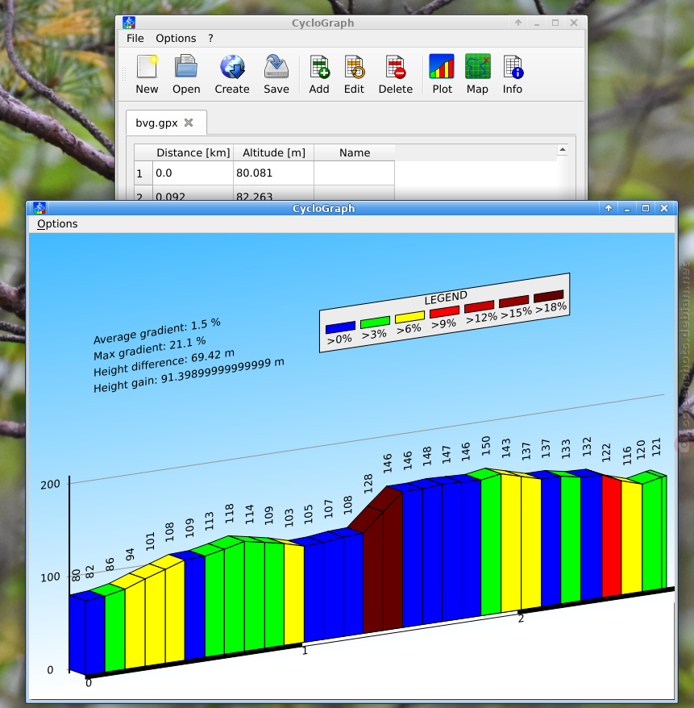The height and width of the screenshot is (708, 694).
Task: Maximize the plot window
Action: [646, 208]
